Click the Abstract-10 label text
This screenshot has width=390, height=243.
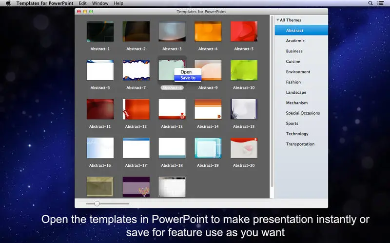point(244,87)
